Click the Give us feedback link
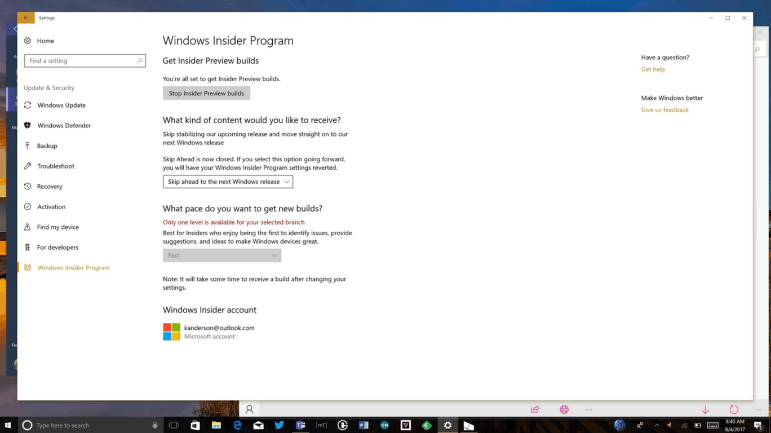 point(664,110)
